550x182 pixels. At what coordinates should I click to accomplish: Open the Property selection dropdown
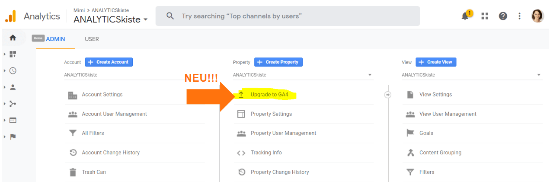click(x=303, y=75)
